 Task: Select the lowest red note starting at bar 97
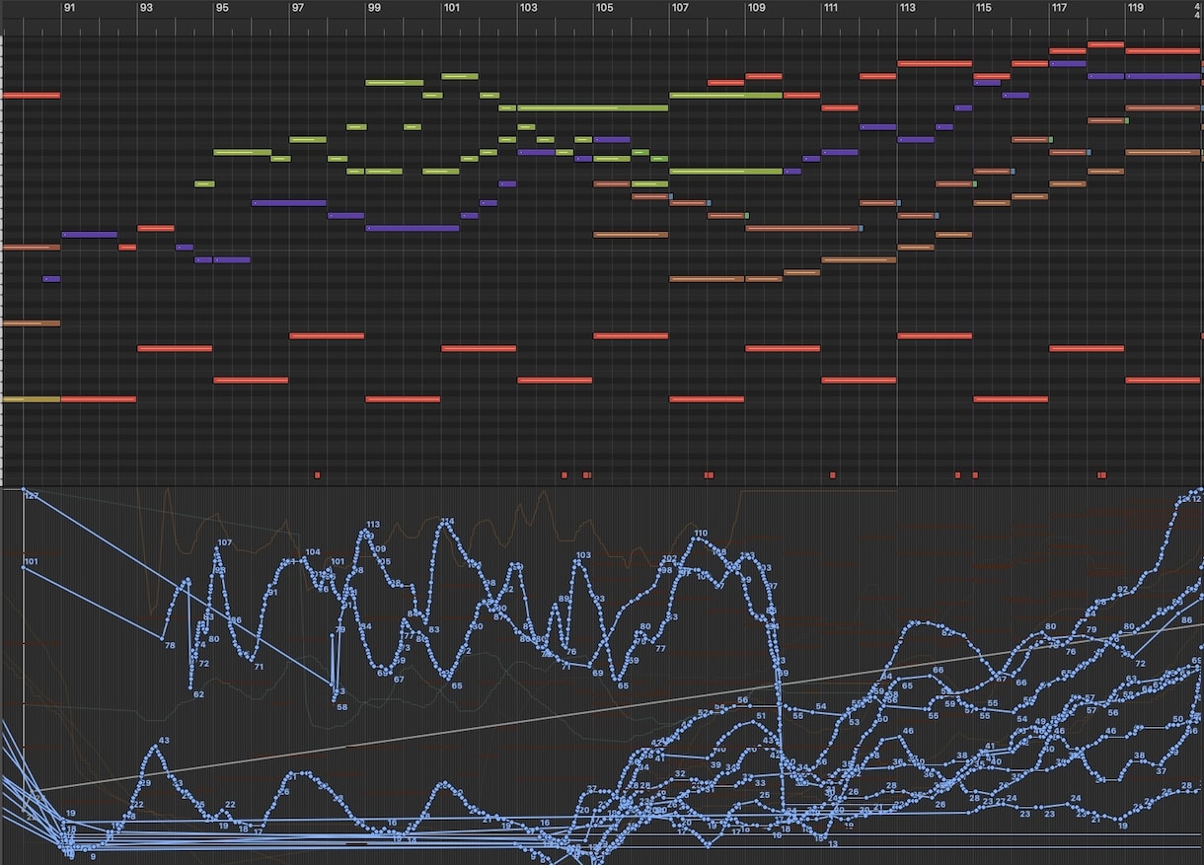[x=327, y=336]
